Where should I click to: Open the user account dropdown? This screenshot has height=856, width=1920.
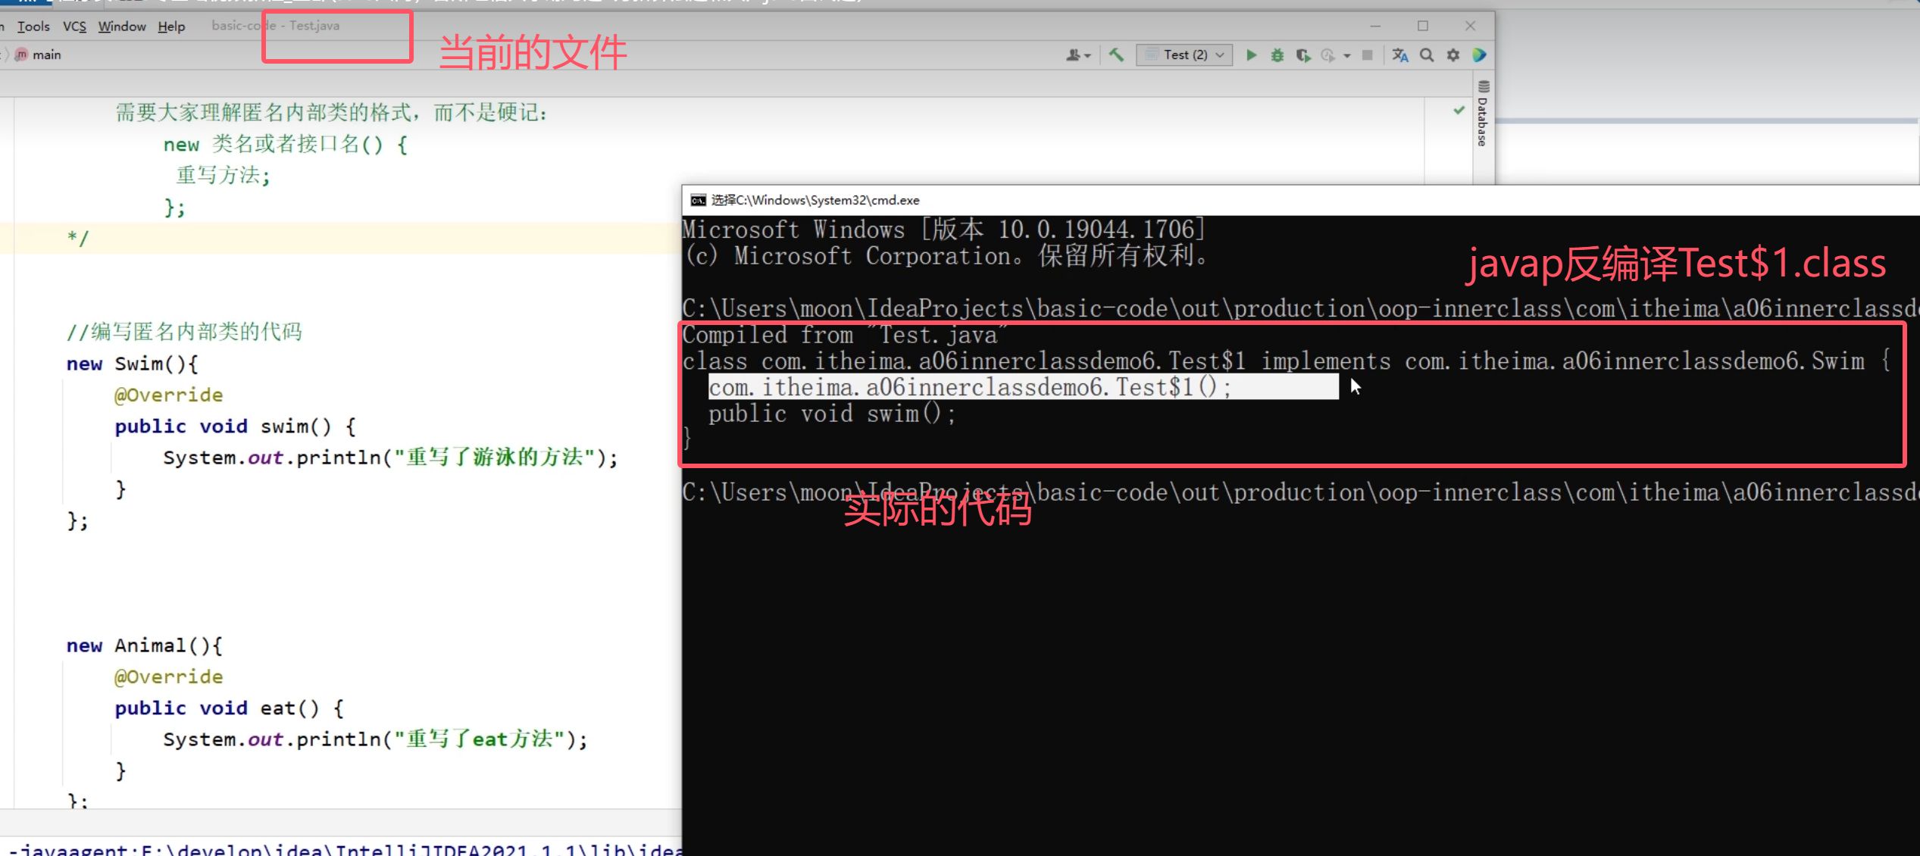point(1077,55)
